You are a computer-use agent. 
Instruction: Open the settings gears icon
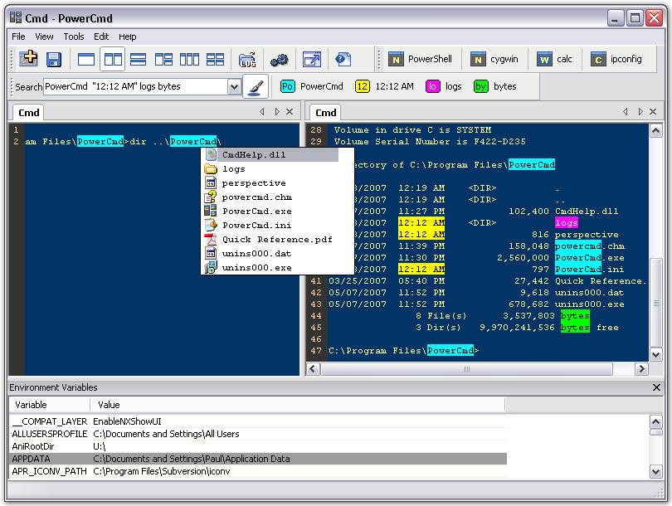[278, 60]
